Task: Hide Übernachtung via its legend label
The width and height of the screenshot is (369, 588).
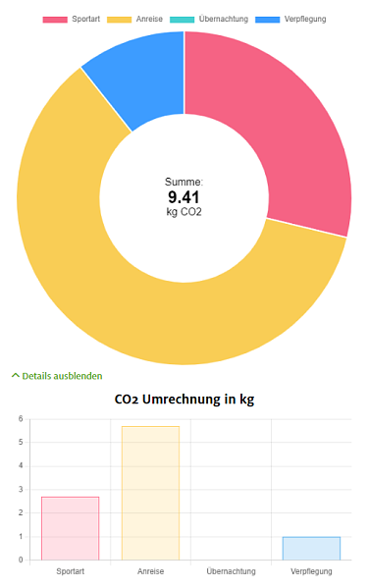Action: click(x=224, y=19)
